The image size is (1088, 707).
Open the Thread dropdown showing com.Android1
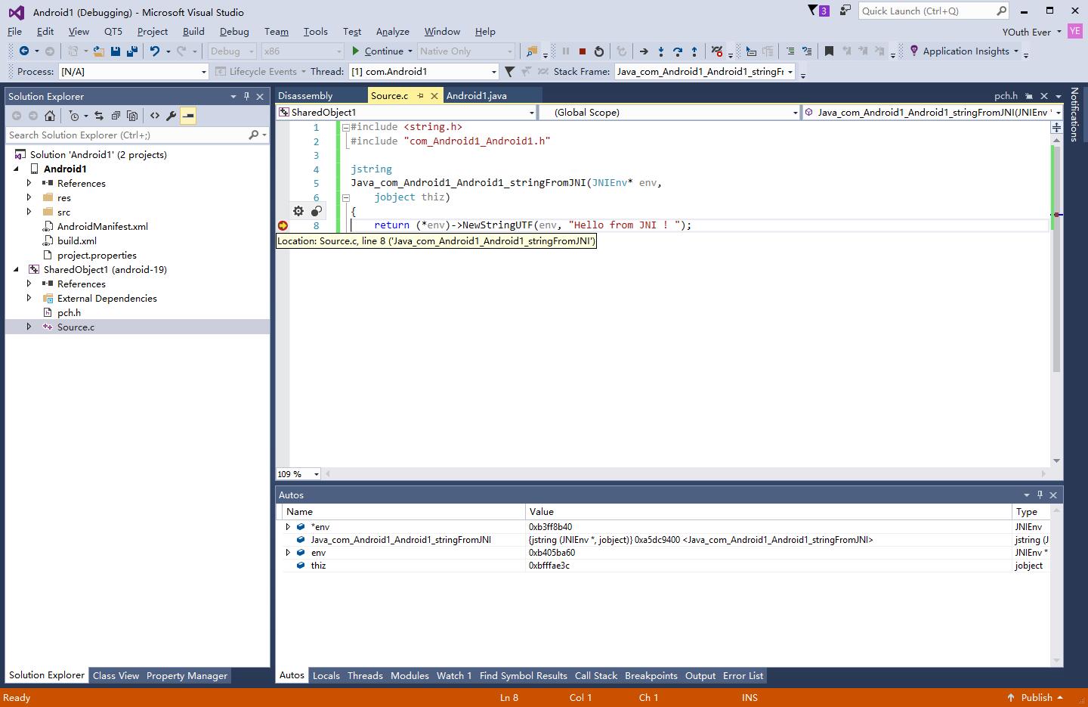[x=424, y=71]
